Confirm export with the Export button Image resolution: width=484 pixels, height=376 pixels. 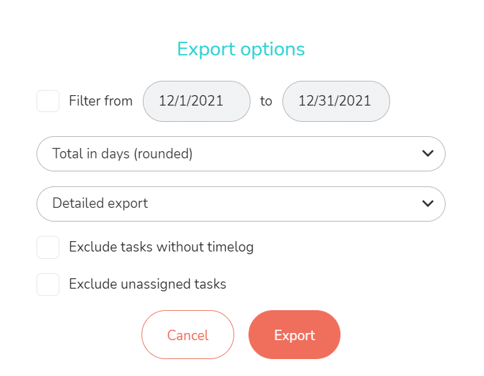294,335
